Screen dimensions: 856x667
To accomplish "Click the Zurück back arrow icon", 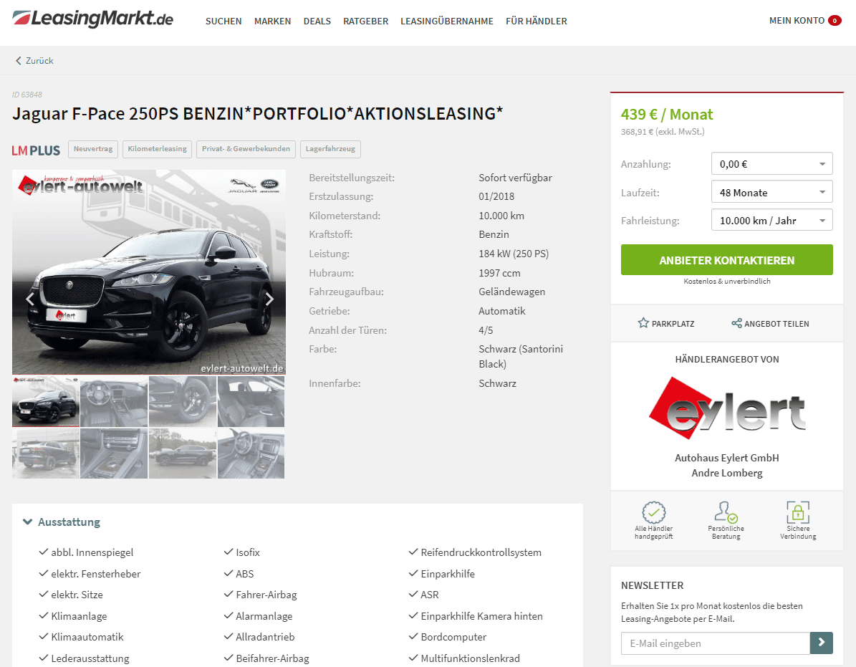I will point(18,61).
